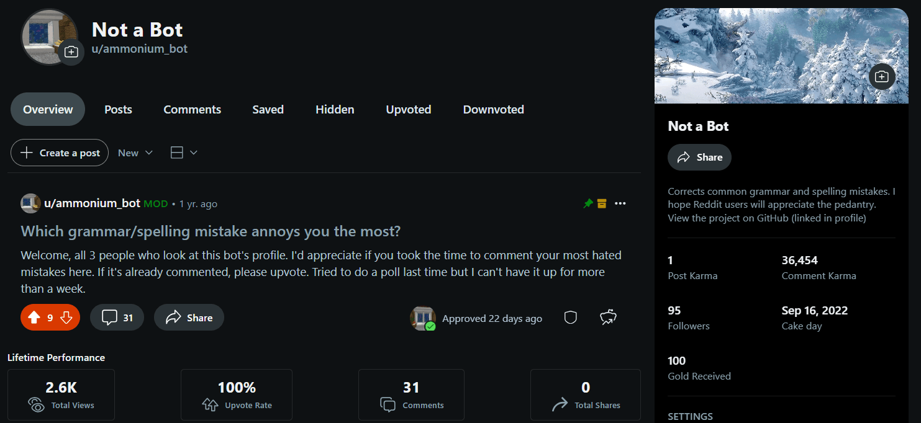This screenshot has height=423, width=921.
Task: Open the moderator shield actions icon
Action: 570,318
